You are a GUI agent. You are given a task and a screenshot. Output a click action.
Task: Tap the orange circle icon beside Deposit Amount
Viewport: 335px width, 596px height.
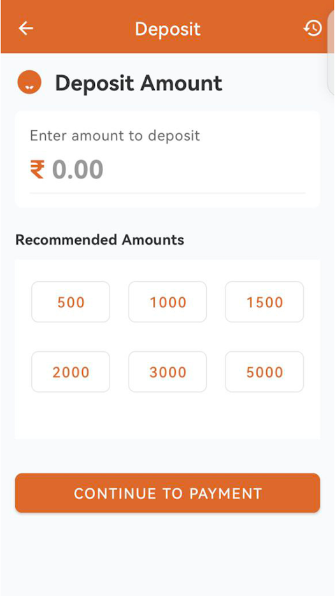coord(29,82)
